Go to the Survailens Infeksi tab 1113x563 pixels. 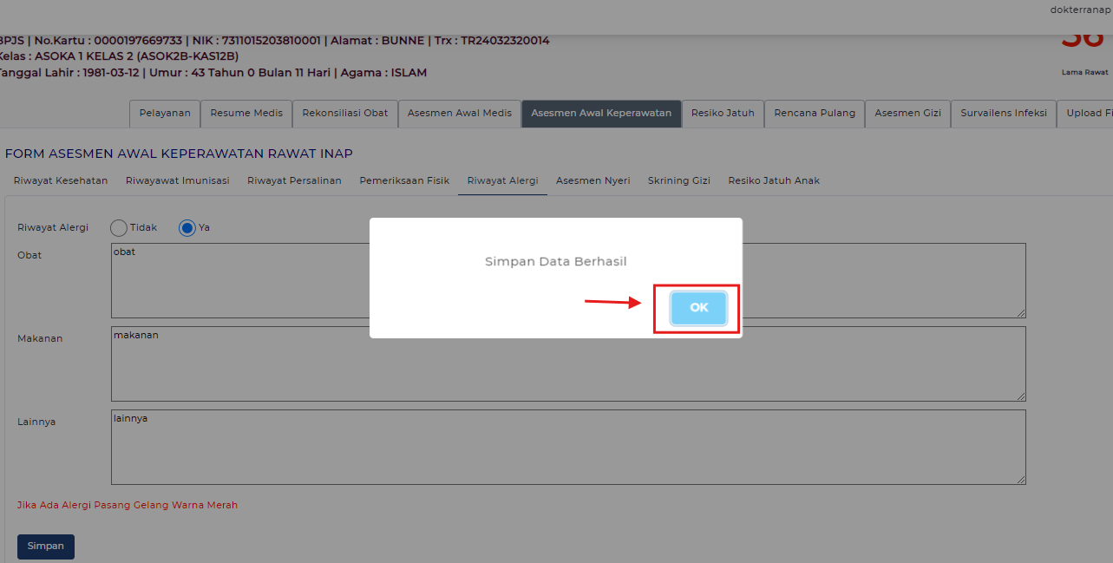coord(1004,114)
